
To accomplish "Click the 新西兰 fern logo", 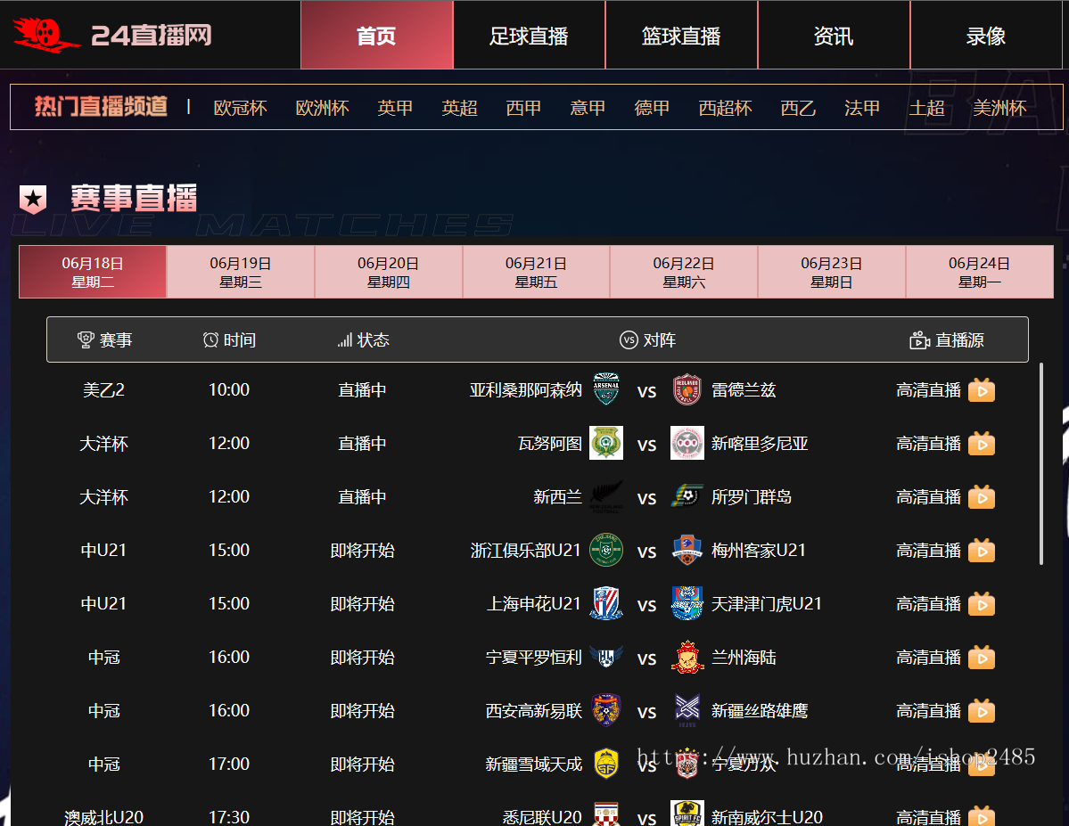I will click(x=606, y=496).
